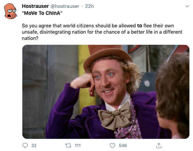193x151 pixels.
Task: Like the tweet with the heart icon
Action: point(112,146)
